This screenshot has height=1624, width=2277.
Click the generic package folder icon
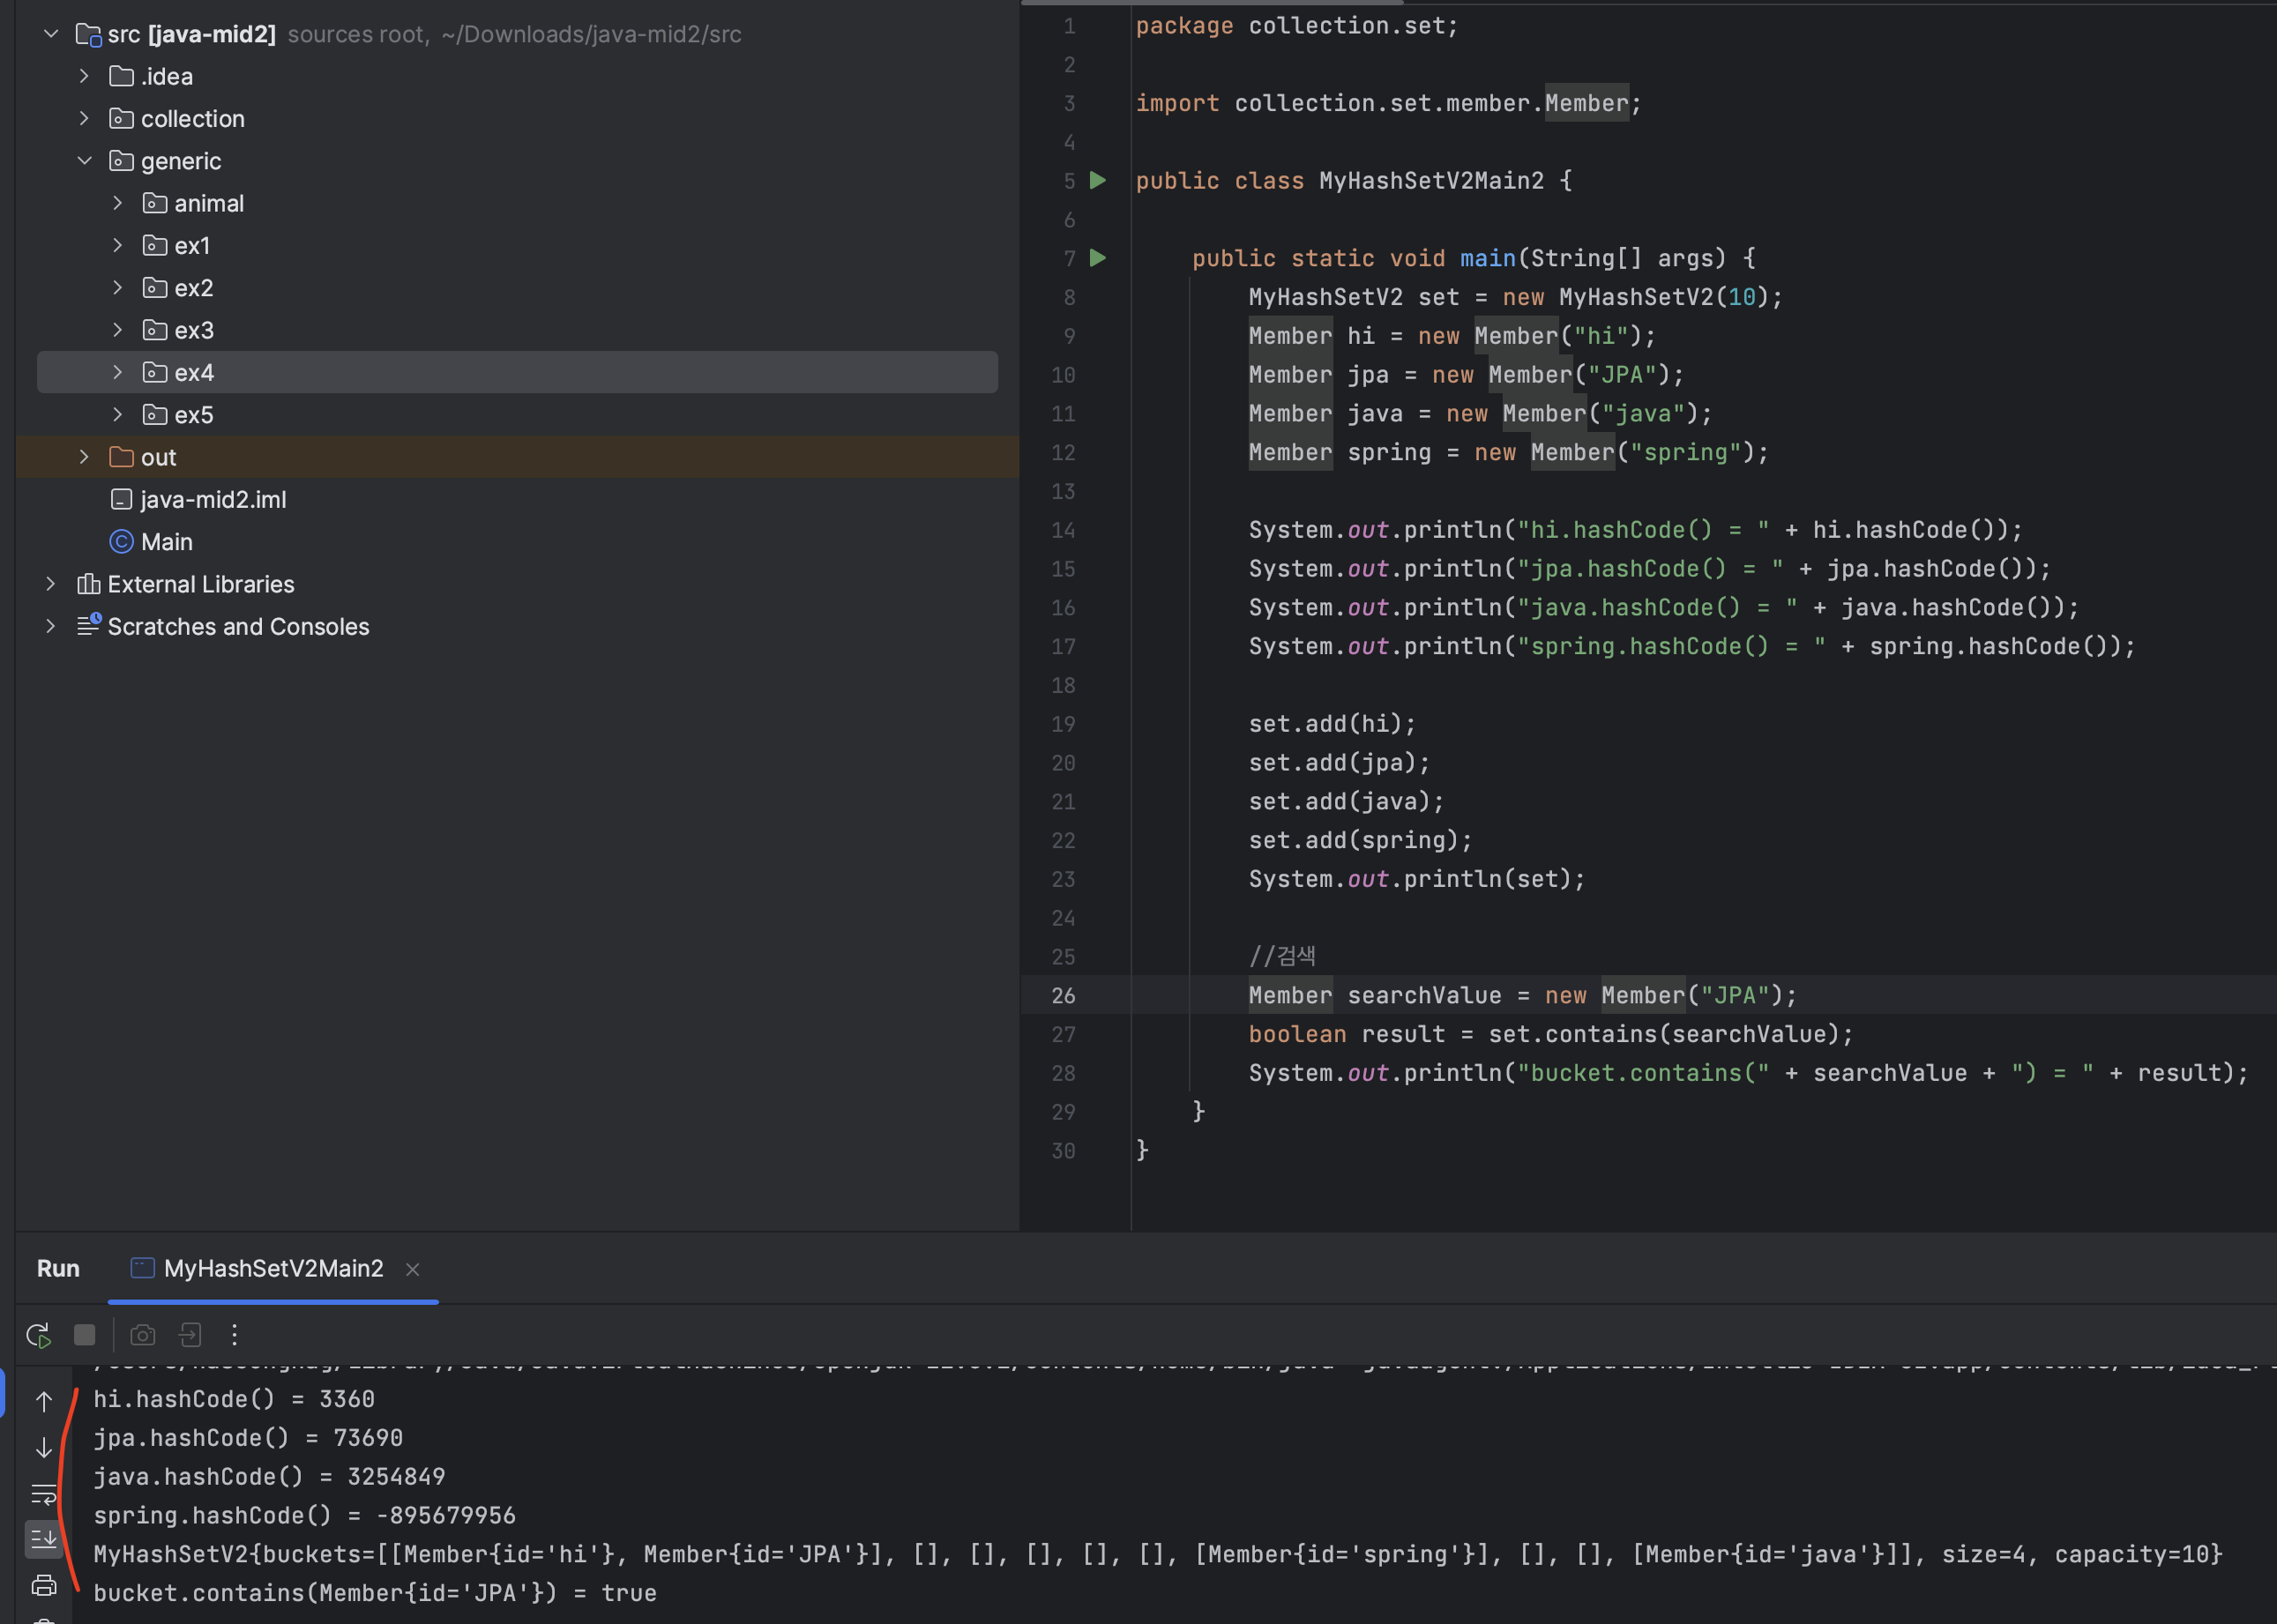pyautogui.click(x=121, y=161)
